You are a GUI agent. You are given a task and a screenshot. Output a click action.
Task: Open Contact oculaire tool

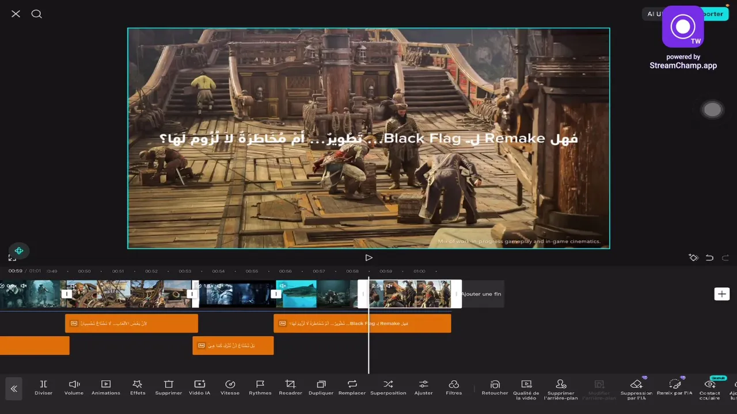[710, 390]
